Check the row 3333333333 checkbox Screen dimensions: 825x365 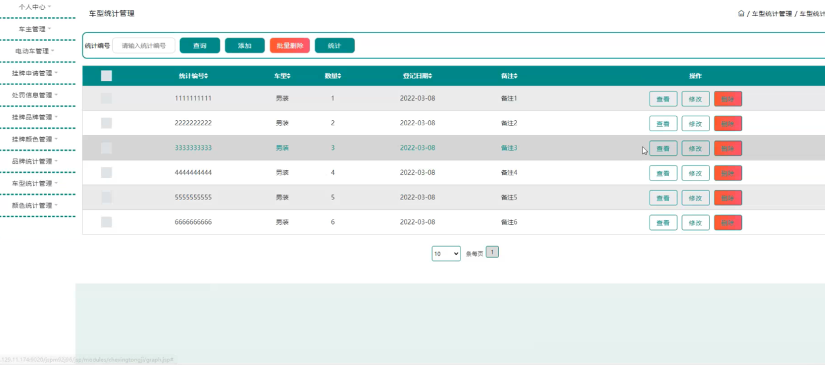(107, 148)
